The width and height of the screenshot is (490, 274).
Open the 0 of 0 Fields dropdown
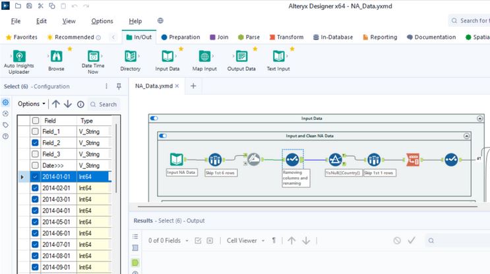point(168,240)
